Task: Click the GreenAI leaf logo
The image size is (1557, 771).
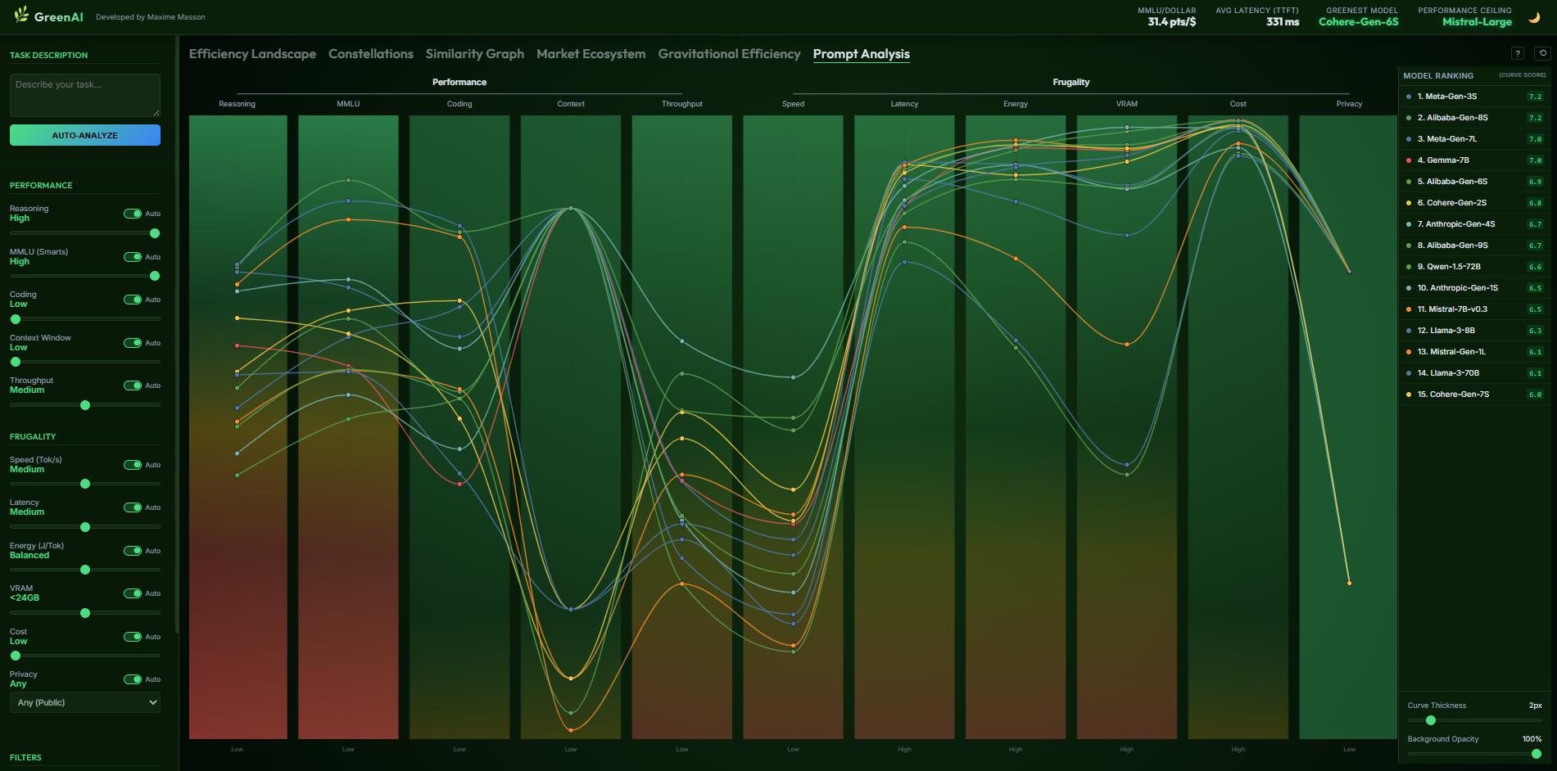Action: [22, 16]
